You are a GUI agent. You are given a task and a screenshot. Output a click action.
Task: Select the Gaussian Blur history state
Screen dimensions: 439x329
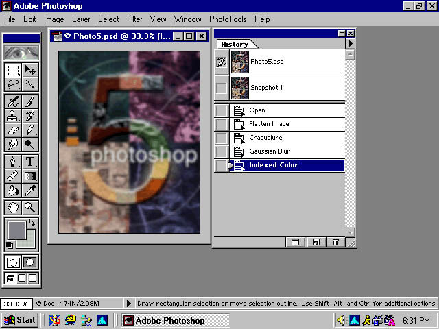tap(287, 151)
